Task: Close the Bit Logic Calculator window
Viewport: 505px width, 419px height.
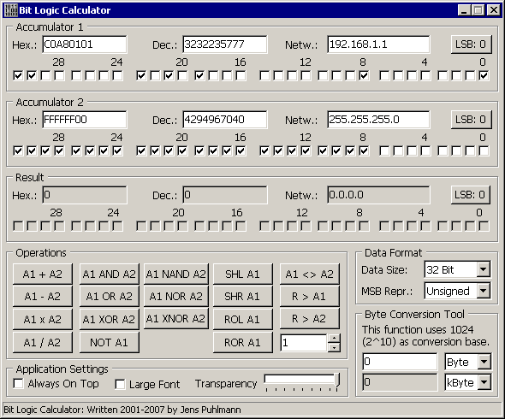Action: tap(494, 10)
